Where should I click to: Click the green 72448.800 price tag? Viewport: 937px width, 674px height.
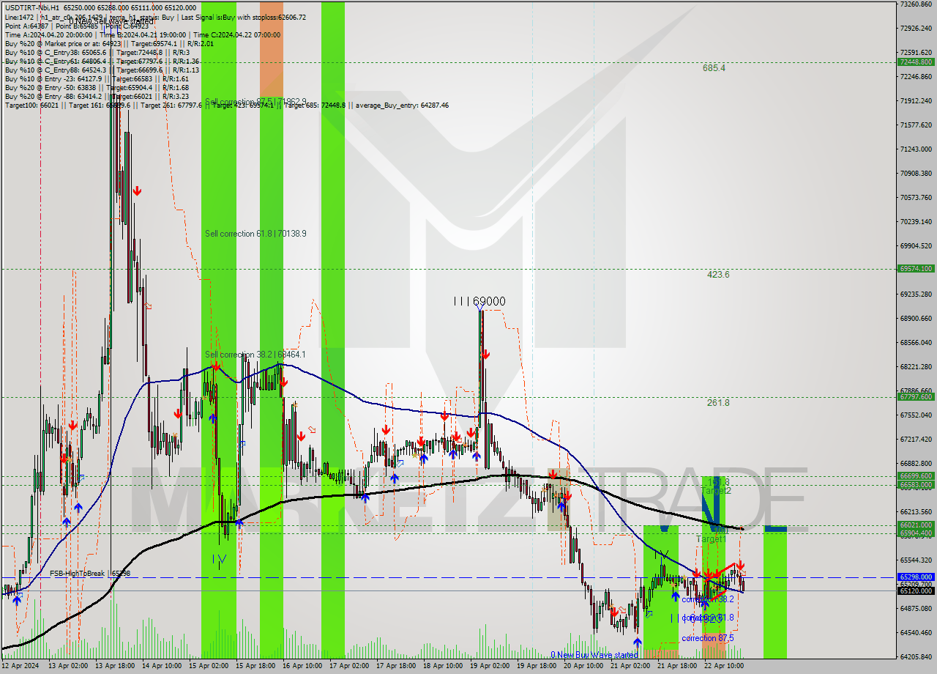tap(915, 62)
